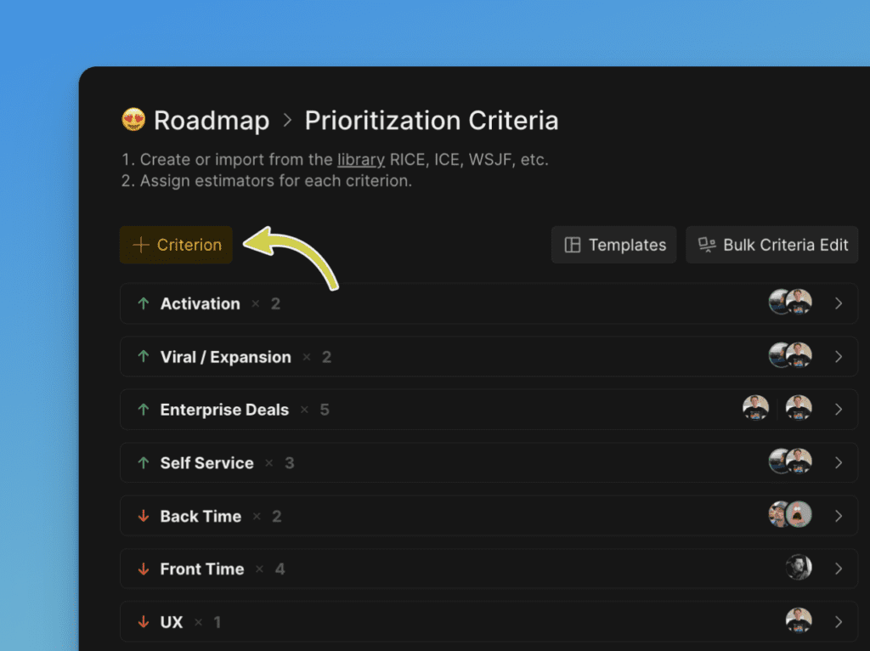Open Bulk Criteria Edit
The width and height of the screenshot is (870, 651).
click(x=772, y=245)
